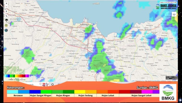Zoom out using the minus button
This screenshot has height=103, width=182.
tap(6, 7)
